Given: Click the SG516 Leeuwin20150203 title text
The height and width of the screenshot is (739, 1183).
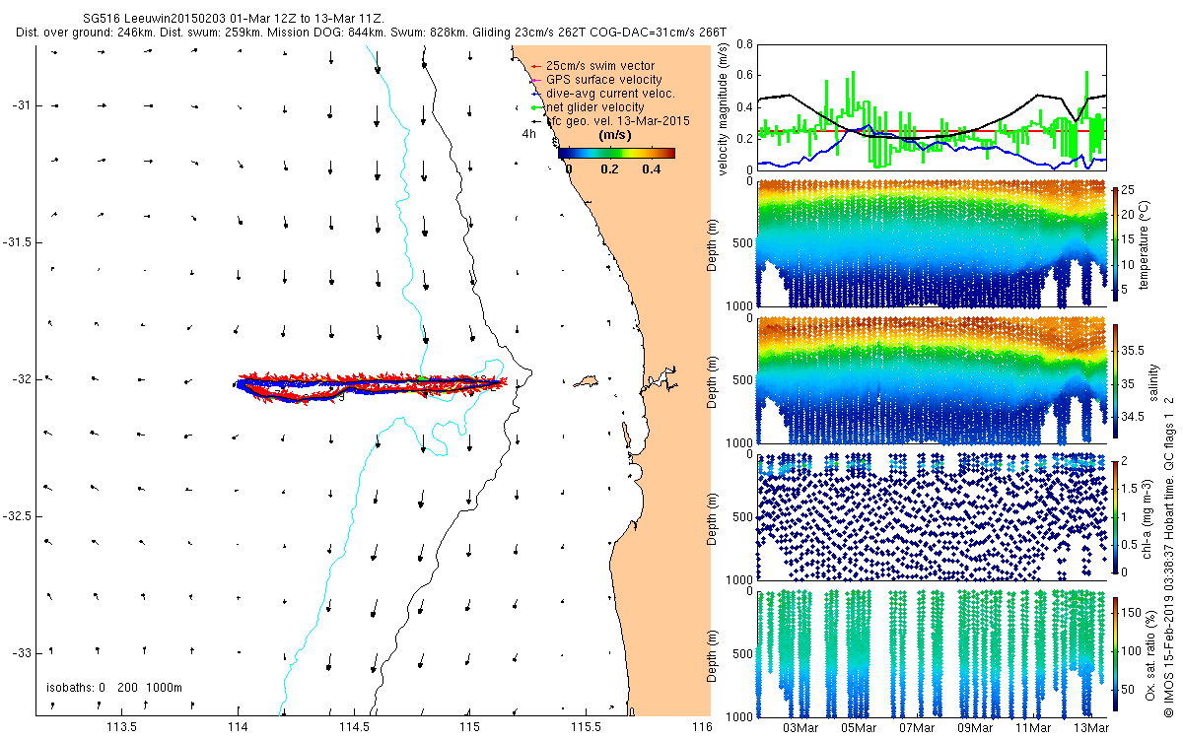Looking at the screenshot, I should pos(154,18).
